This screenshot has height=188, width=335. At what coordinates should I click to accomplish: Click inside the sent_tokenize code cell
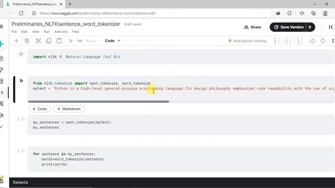[x=181, y=125]
